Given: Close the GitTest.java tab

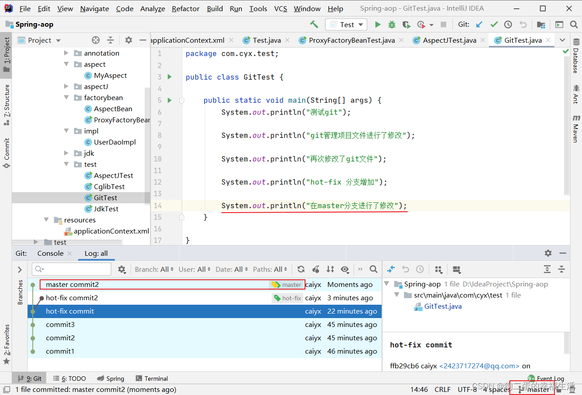Looking at the screenshot, I should [x=548, y=40].
